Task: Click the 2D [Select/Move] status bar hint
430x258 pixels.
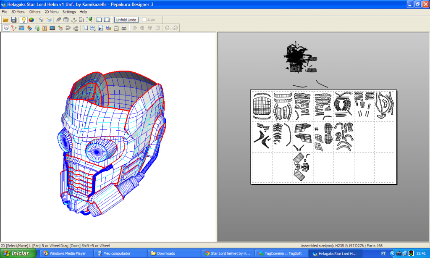Action: [55, 246]
